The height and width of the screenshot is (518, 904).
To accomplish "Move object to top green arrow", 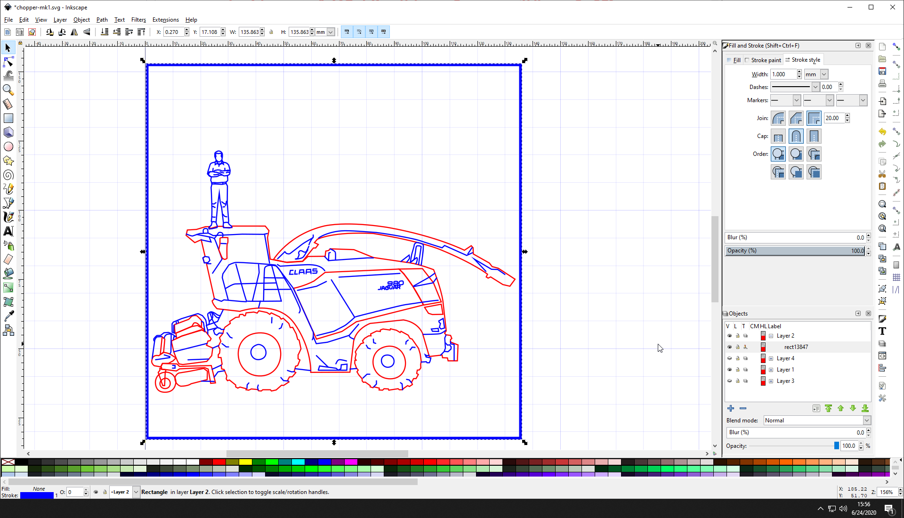I will 828,408.
